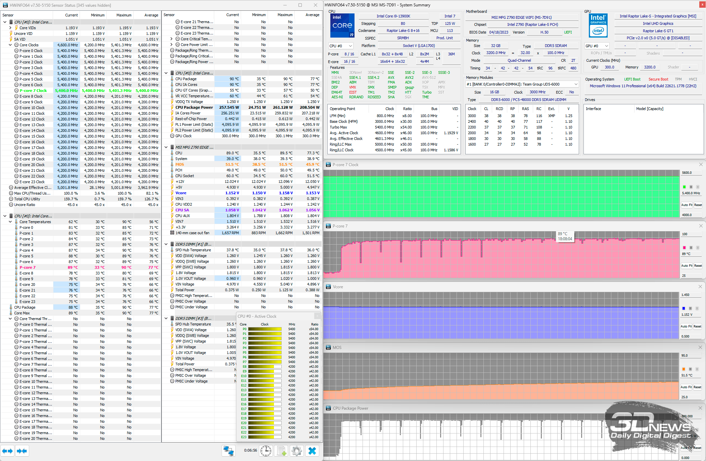Click the collapse-columns inward arrows icon
The image size is (706, 461).
[22, 451]
